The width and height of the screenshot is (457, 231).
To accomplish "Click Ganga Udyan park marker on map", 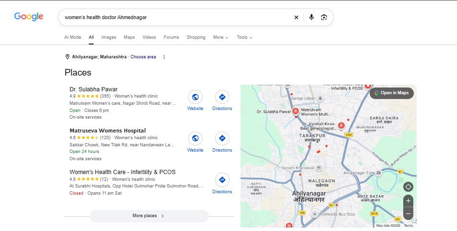I will pos(320,99).
